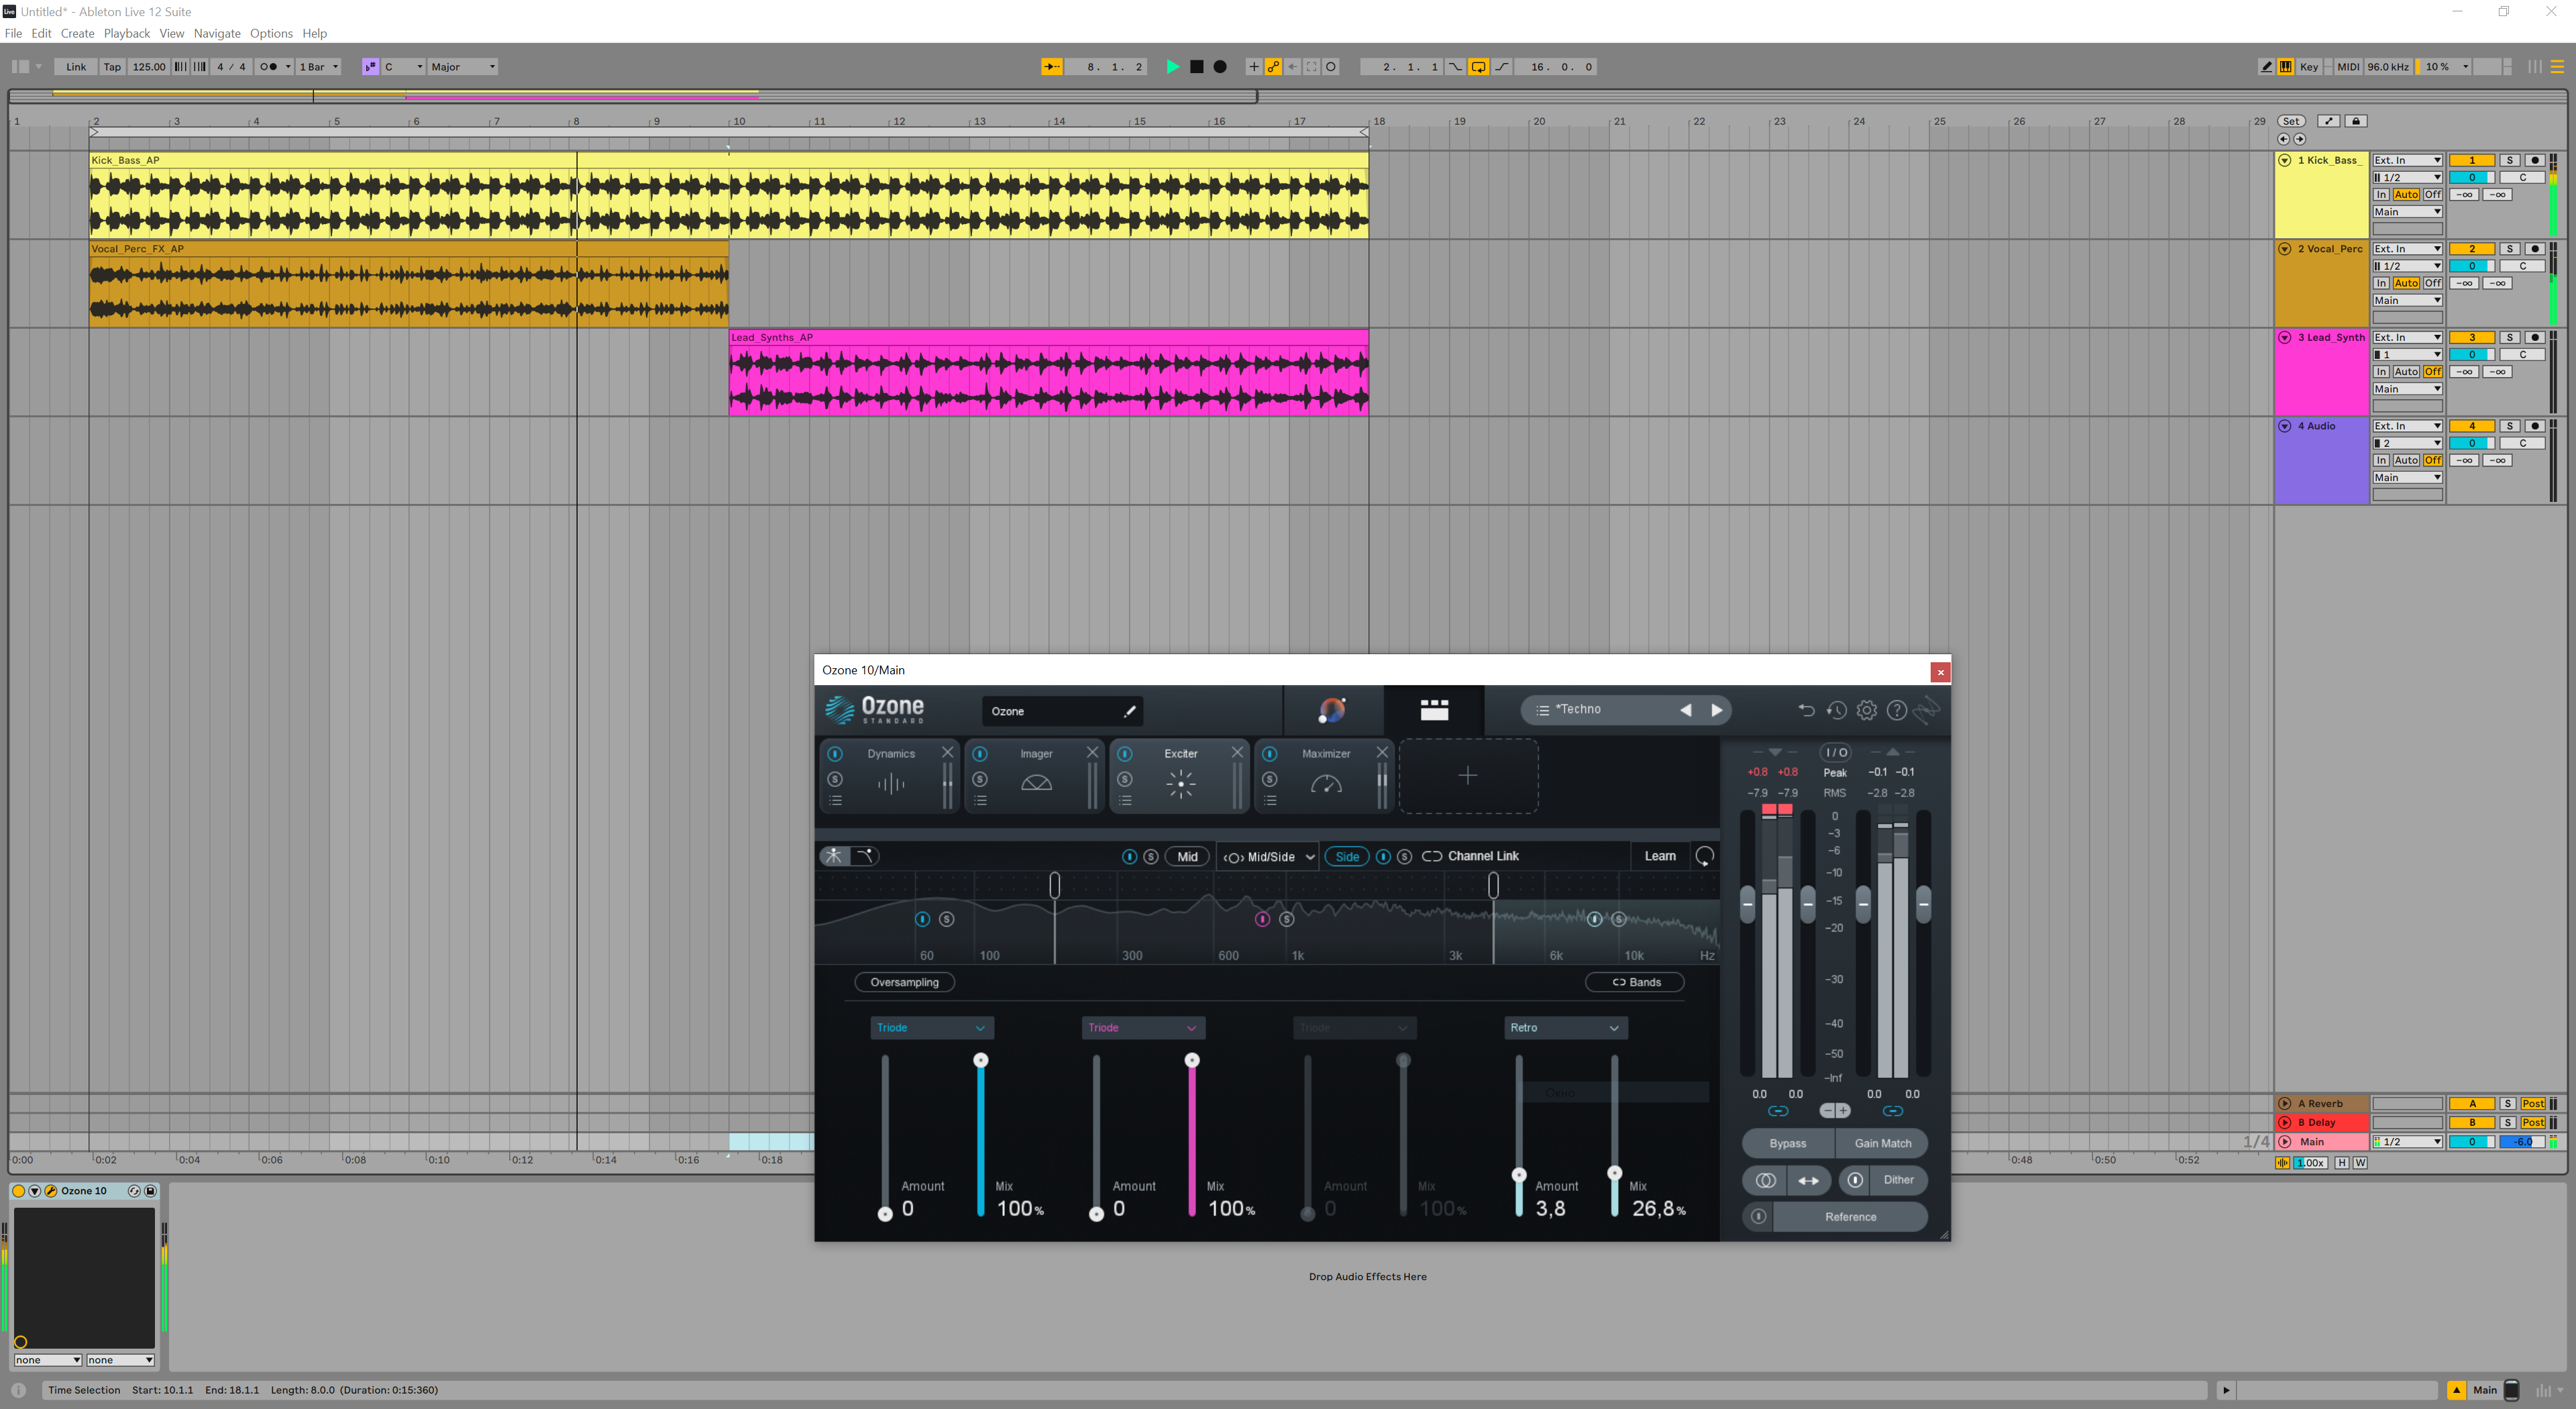Screen dimensions: 2576x1409
Task: Select the Maximizer module gauge icon
Action: coord(1326,784)
